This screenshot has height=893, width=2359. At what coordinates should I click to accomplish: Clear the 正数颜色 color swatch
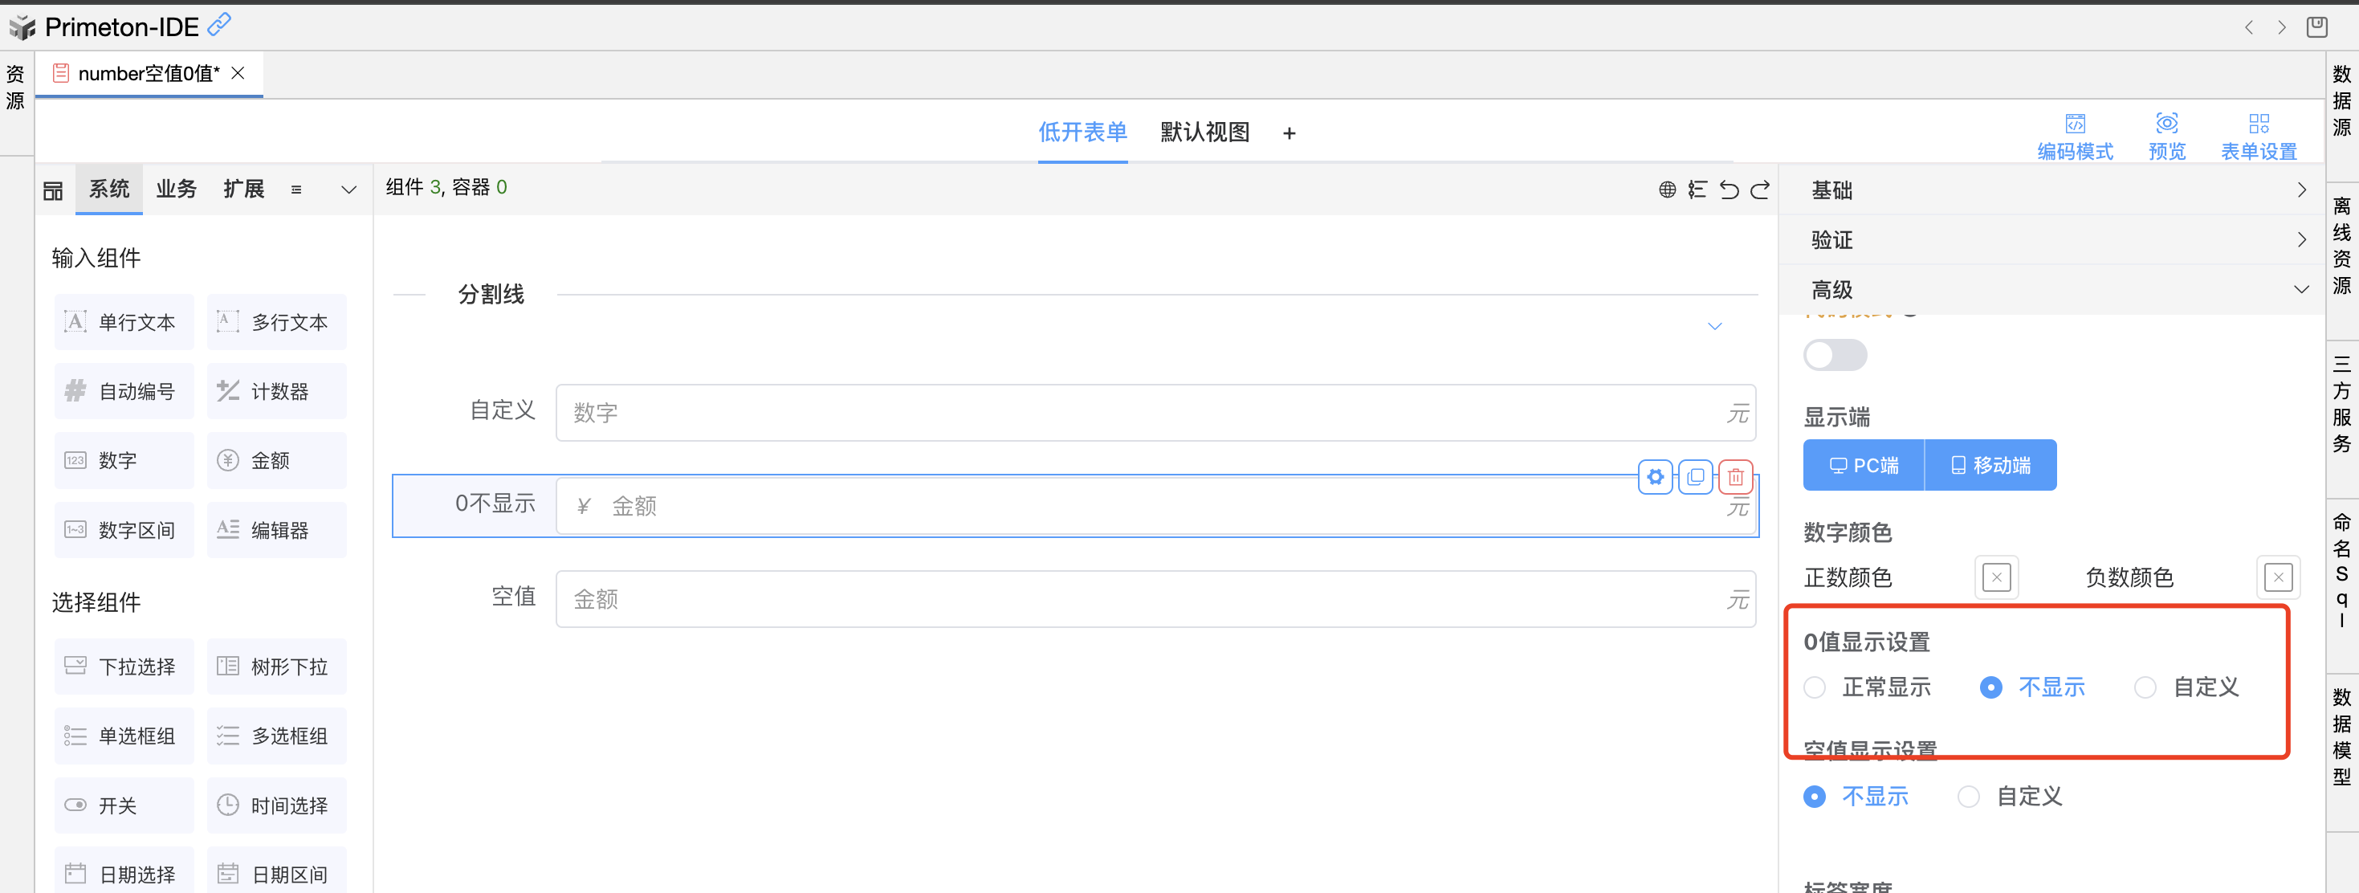tap(1996, 577)
